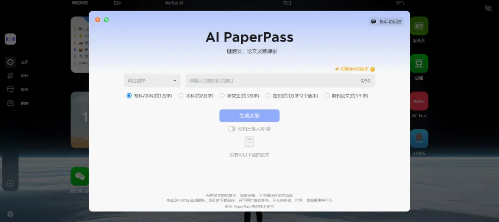Click the 切换至4.0版本 link
499x222 pixels.
pyautogui.click(x=352, y=69)
